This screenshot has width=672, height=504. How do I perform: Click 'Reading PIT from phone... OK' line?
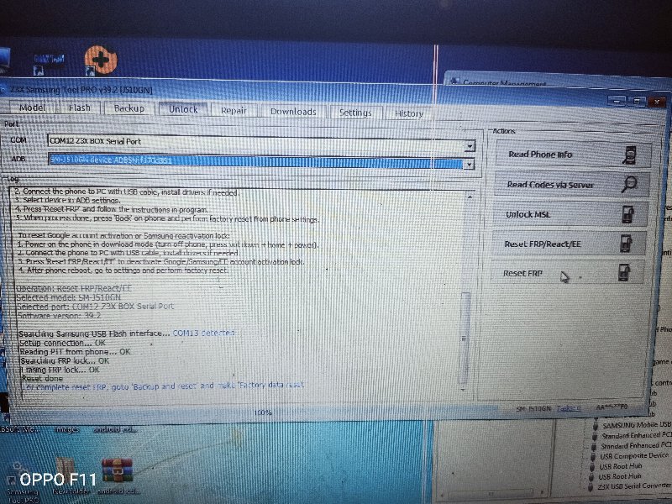tap(75, 351)
